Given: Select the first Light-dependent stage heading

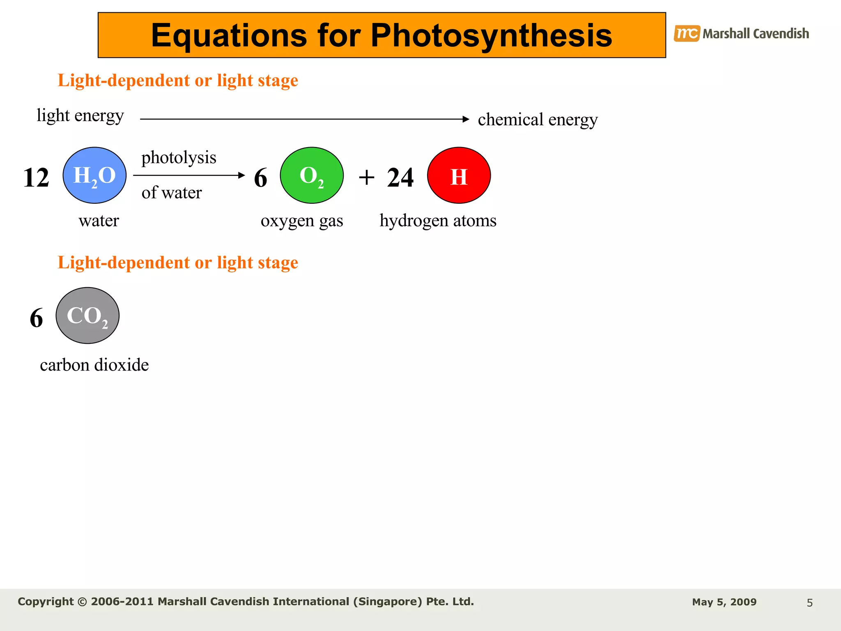Looking at the screenshot, I should (x=178, y=80).
